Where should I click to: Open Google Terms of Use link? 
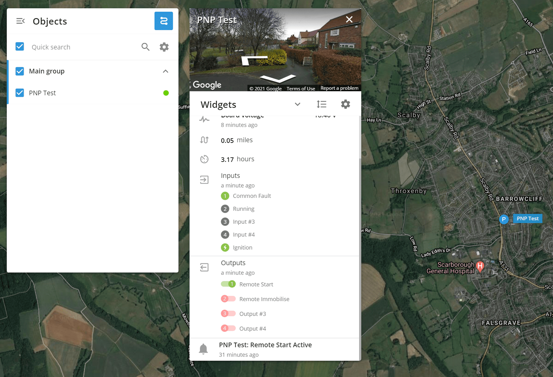[x=301, y=88]
